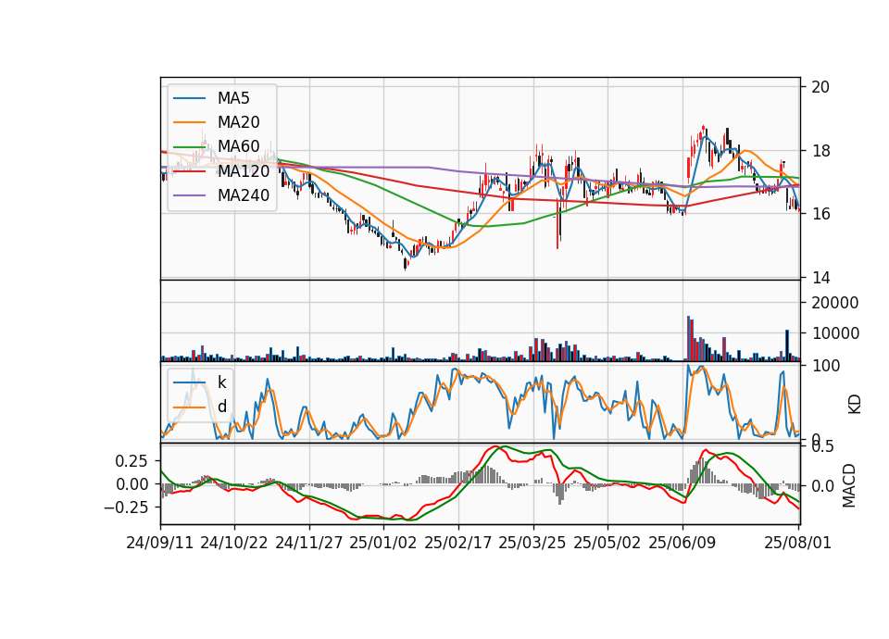
Task: Click the 24/09/11 date tick label
Action: coord(160,543)
